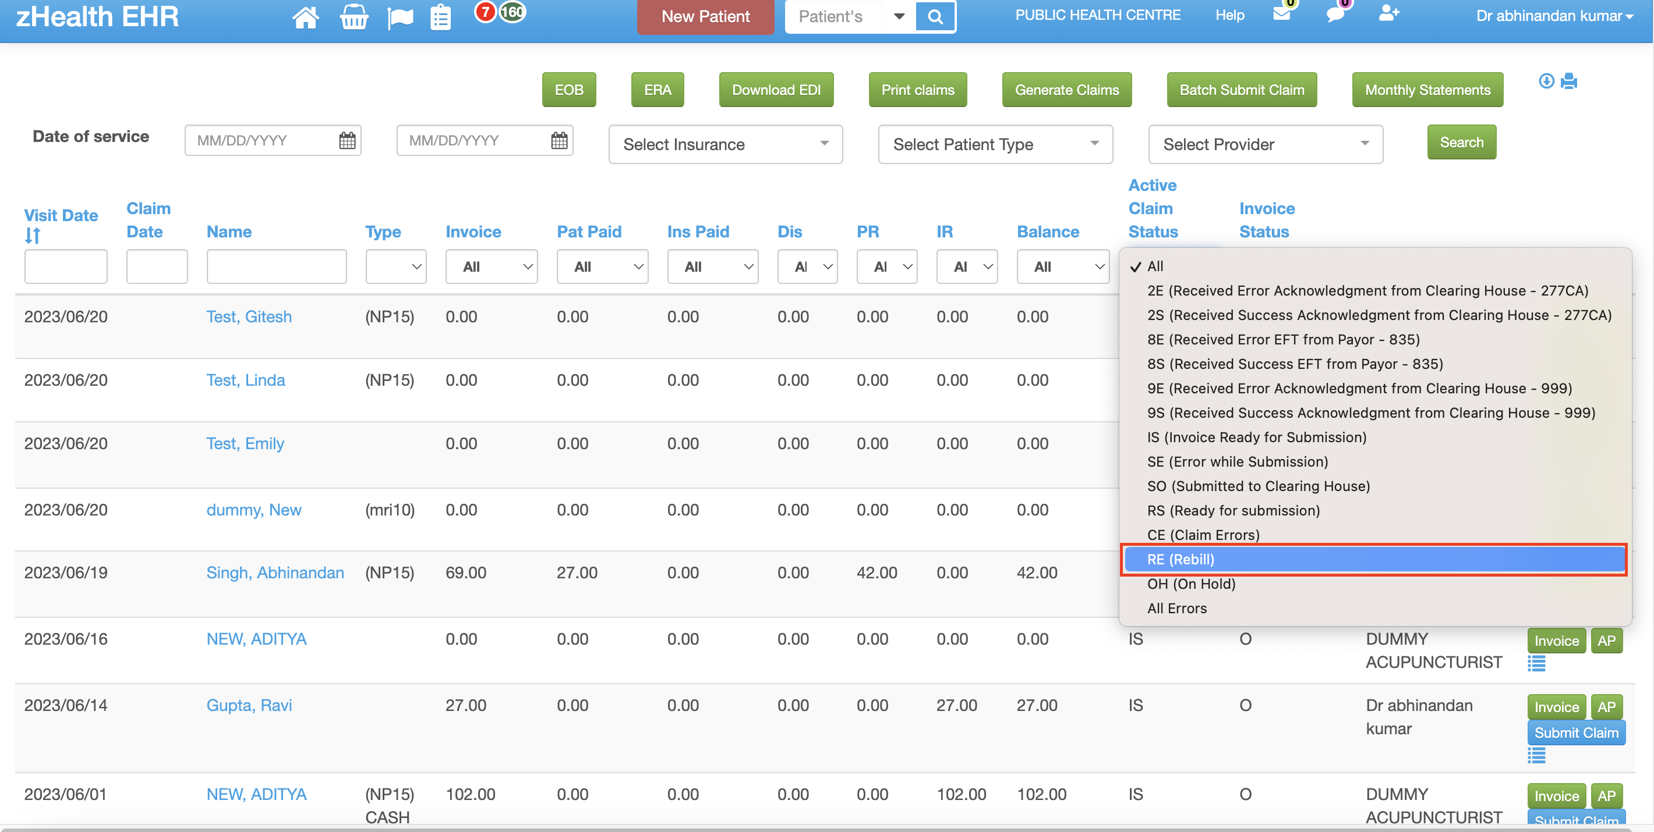Select RE (Rebill) option
This screenshot has width=1654, height=832.
1373,559
